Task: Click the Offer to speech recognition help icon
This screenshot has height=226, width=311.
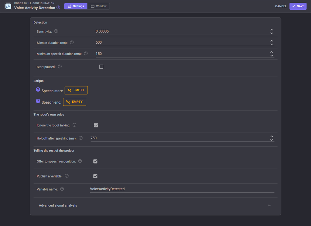Action: (x=80, y=161)
